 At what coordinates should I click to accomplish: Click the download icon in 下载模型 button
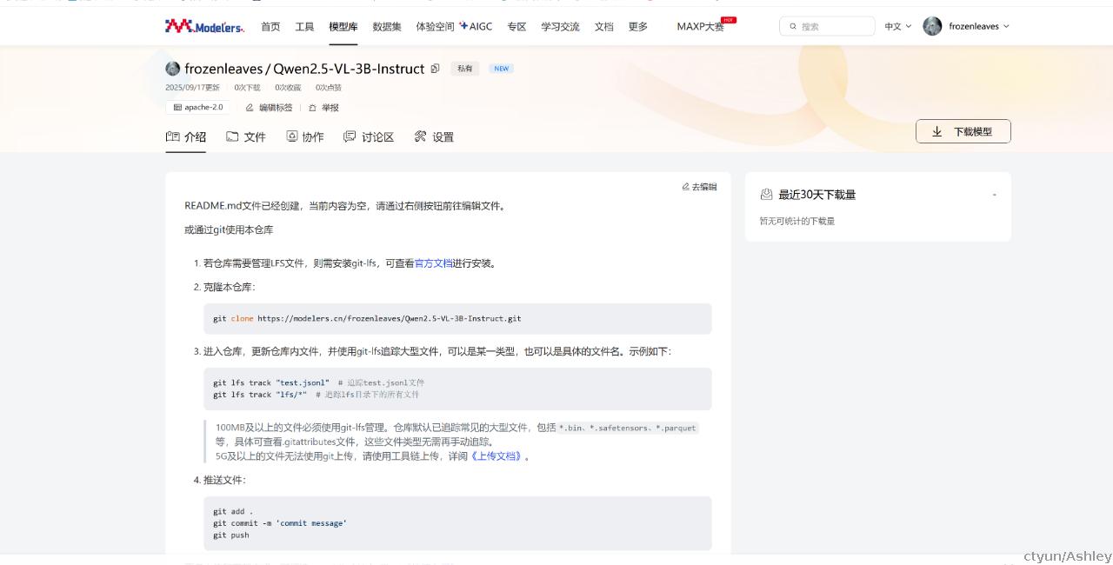937,132
